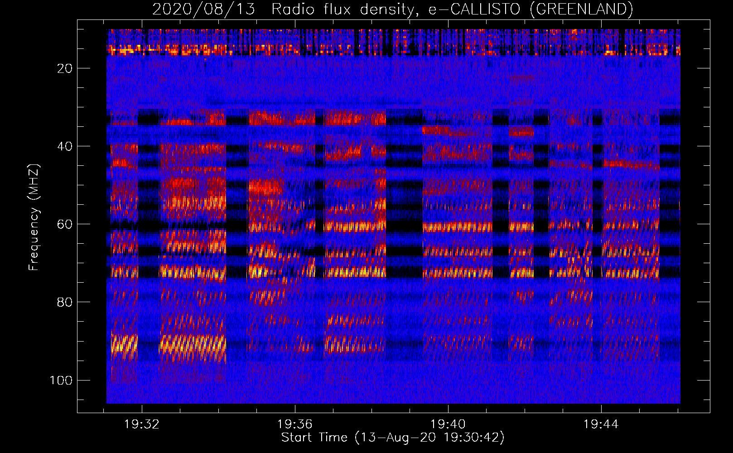The image size is (733, 453).
Task: Click the 19:36 time tick label
Action: [x=295, y=424]
